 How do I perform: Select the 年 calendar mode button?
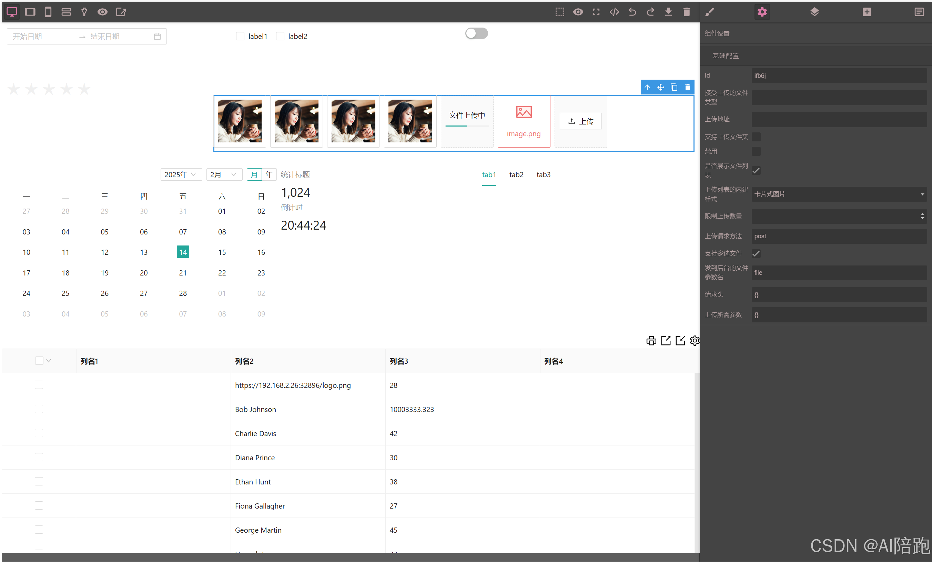[x=269, y=174]
